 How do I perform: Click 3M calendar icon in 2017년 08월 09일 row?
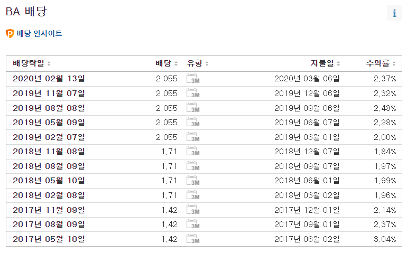[x=193, y=224]
